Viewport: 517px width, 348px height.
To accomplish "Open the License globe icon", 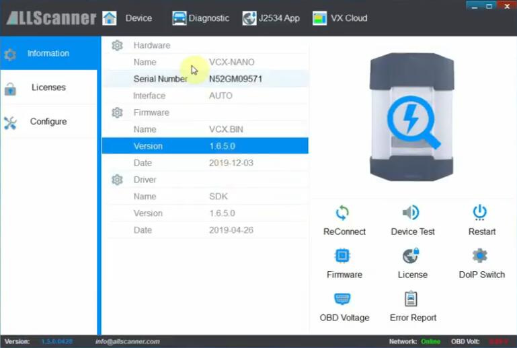I will (411, 256).
